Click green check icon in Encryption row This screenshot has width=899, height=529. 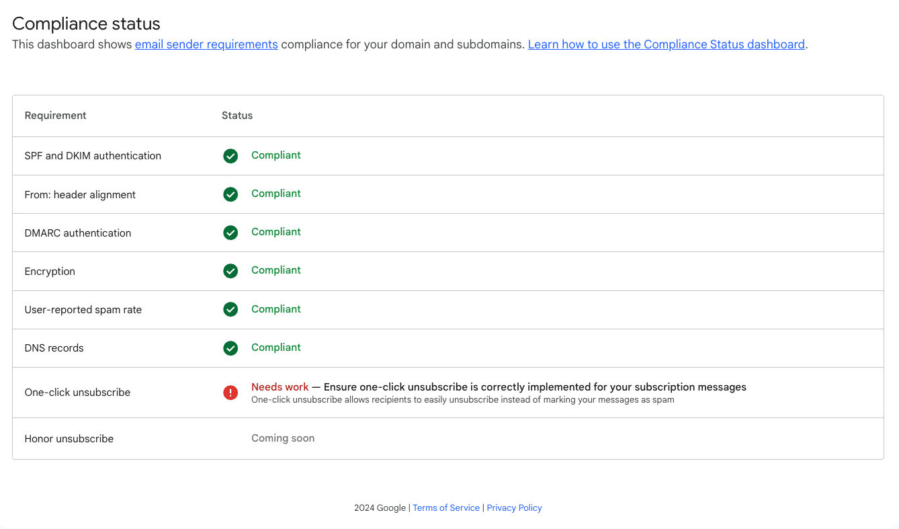[230, 271]
